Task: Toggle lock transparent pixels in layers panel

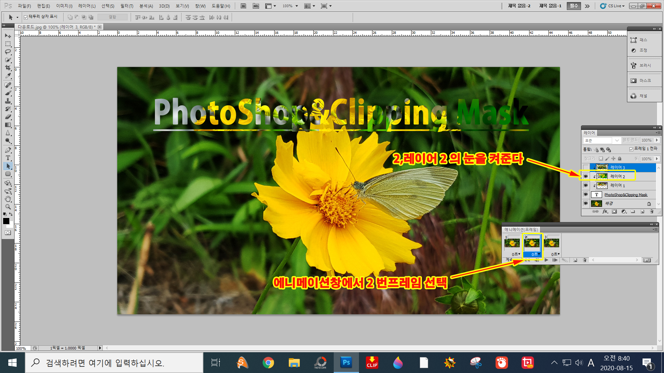Action: pyautogui.click(x=601, y=159)
